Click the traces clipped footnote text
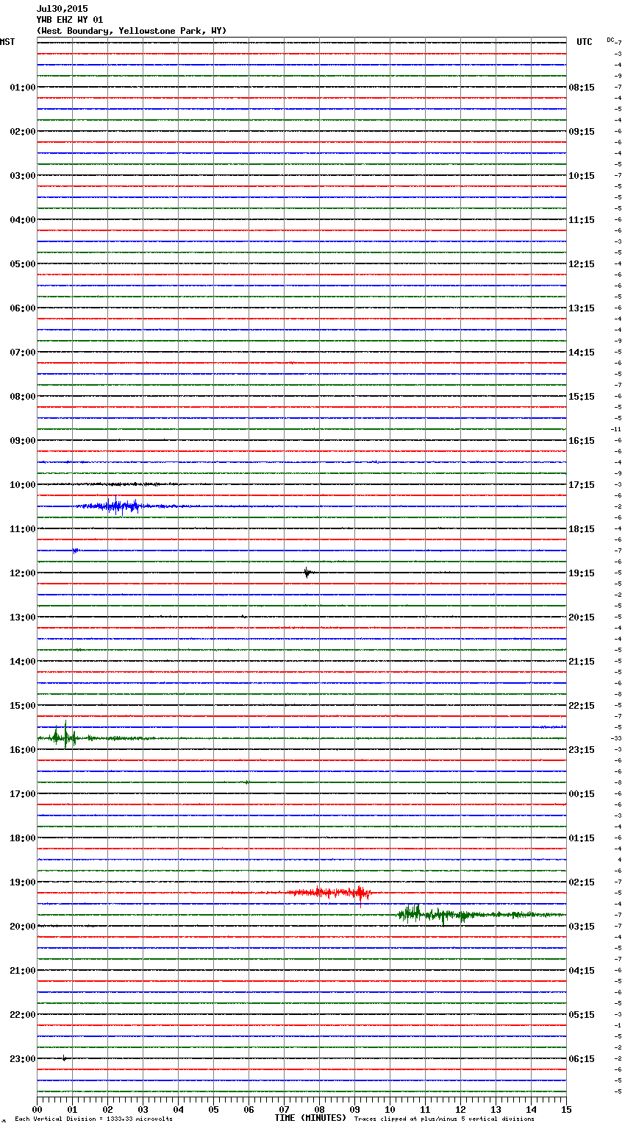Image resolution: width=625 pixels, height=1129 pixels. coord(444,1119)
